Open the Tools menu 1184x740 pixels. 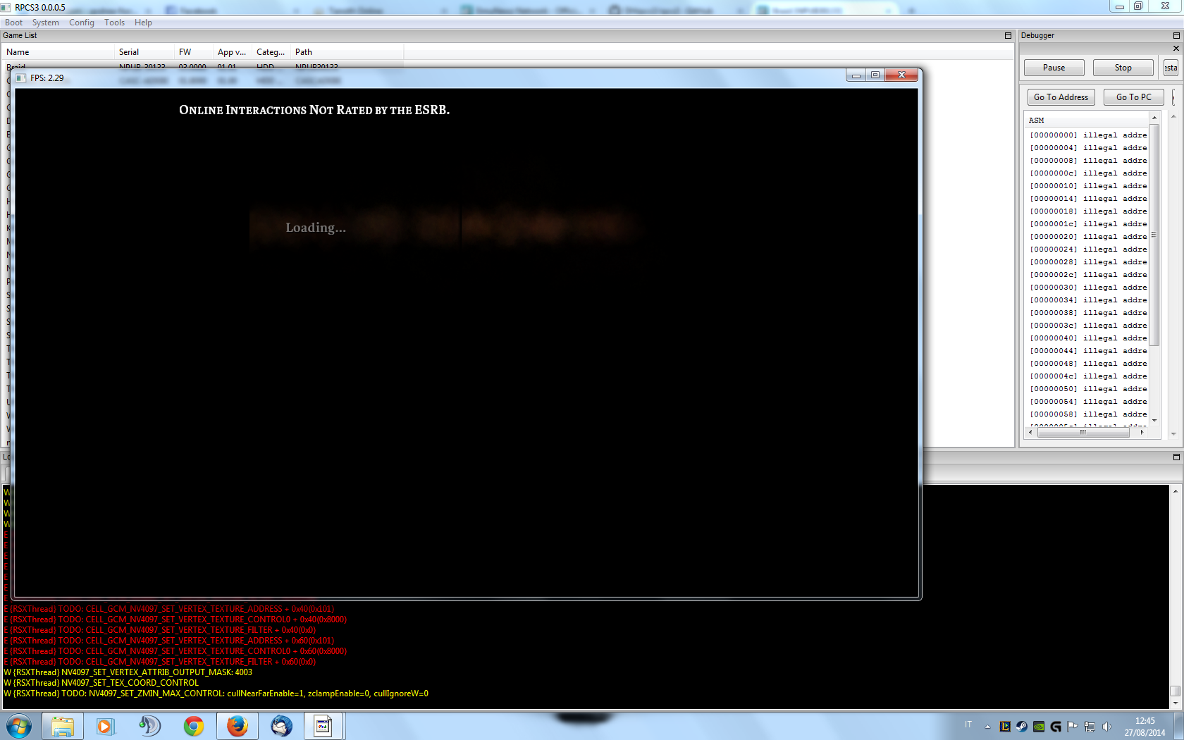click(114, 23)
